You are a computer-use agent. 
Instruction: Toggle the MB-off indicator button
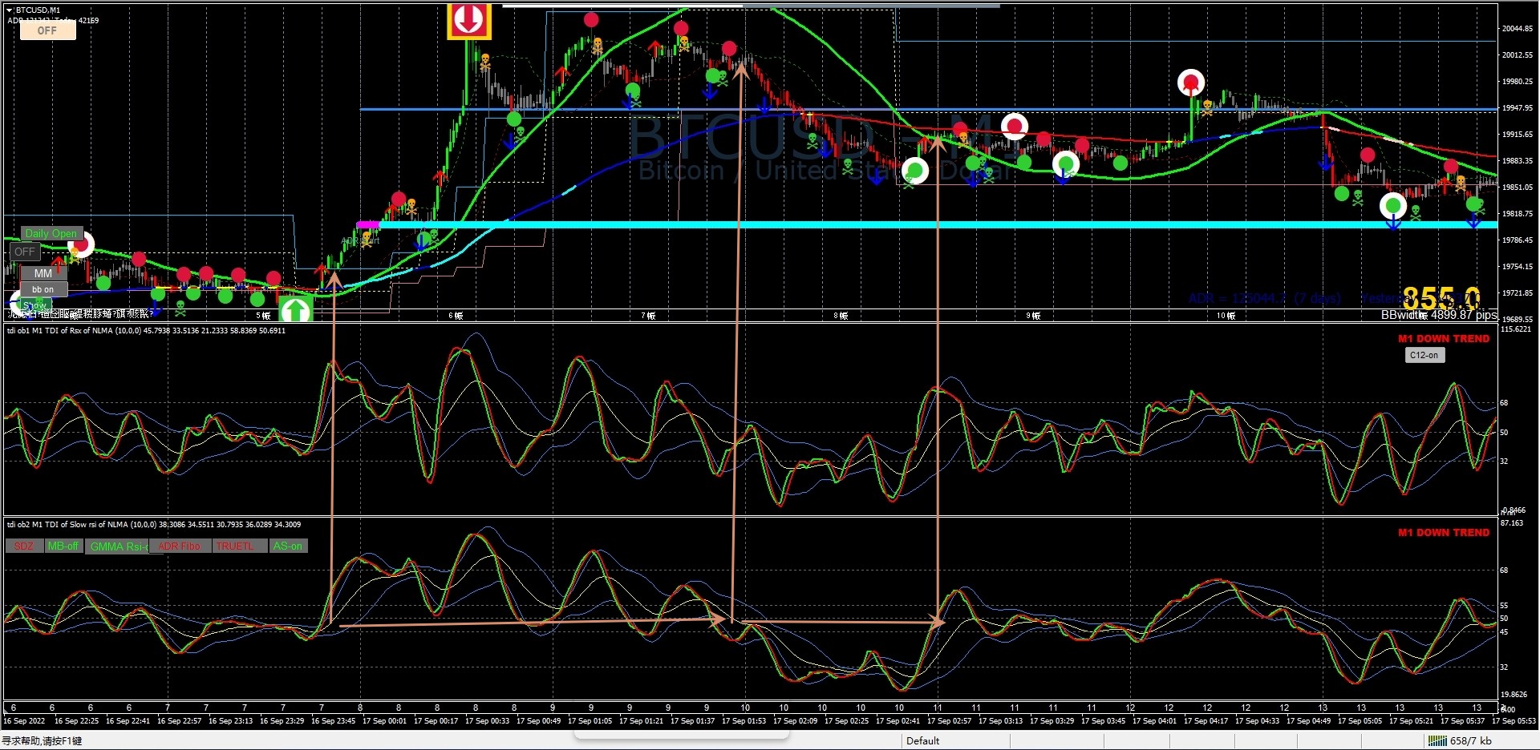pyautogui.click(x=63, y=546)
